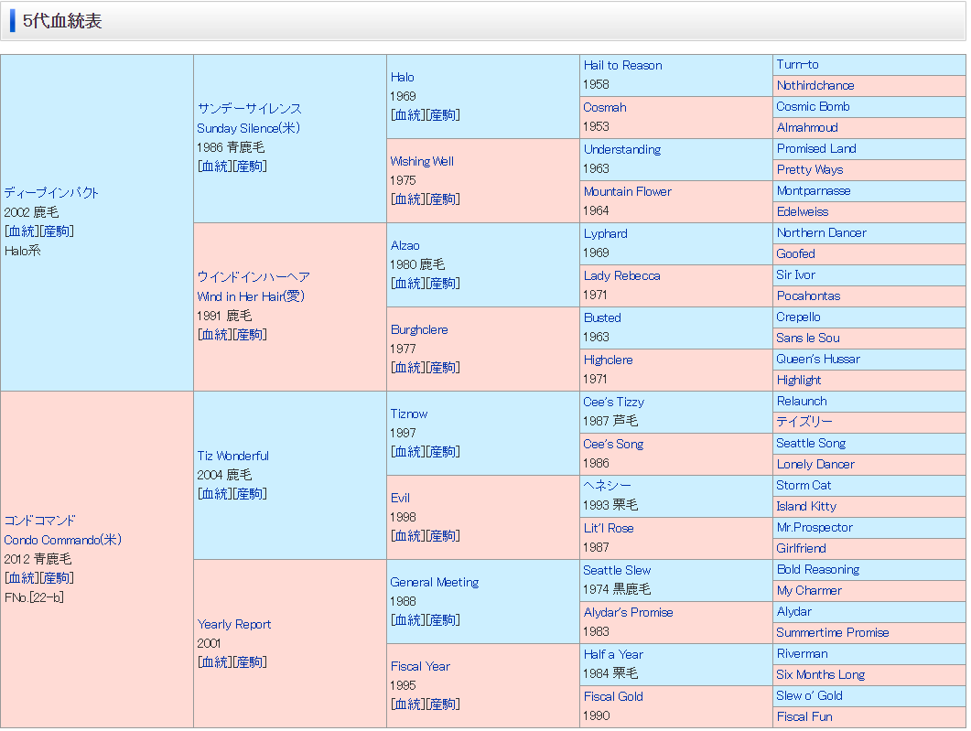
Task: Open the Condo Commando(米) link
Action: click(x=62, y=540)
